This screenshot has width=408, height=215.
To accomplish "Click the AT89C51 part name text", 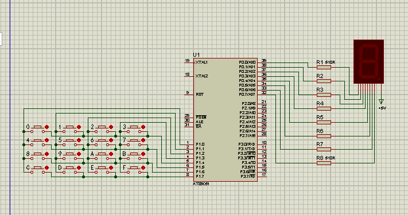I will (201, 184).
